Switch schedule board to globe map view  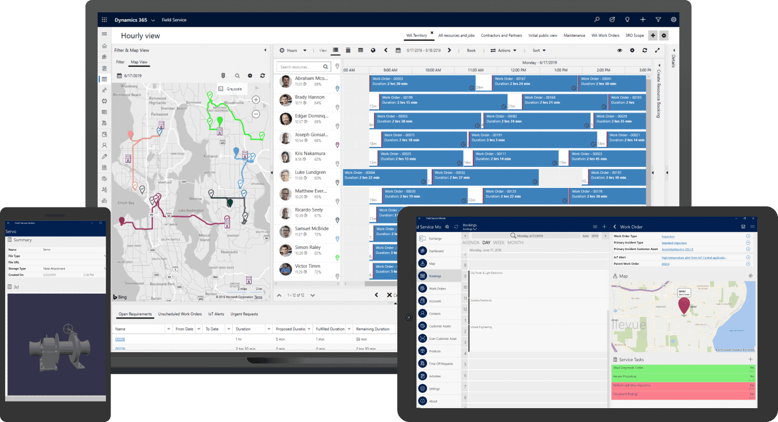[373, 50]
